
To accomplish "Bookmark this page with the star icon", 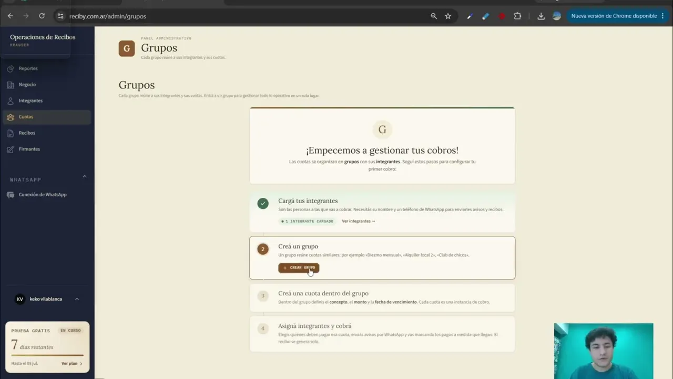I will (x=448, y=16).
